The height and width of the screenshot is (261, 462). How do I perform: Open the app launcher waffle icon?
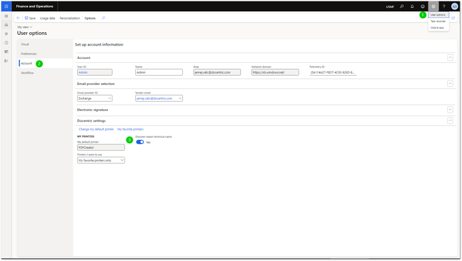[x=6, y=6]
